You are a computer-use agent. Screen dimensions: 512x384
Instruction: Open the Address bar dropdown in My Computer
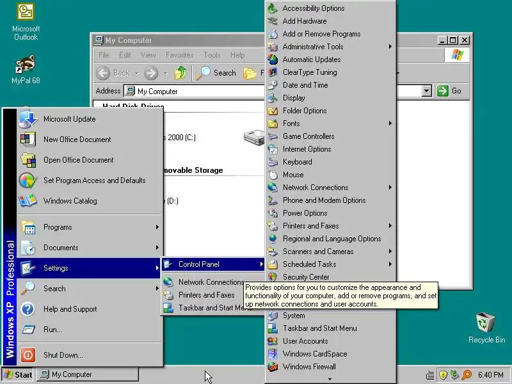[426, 91]
